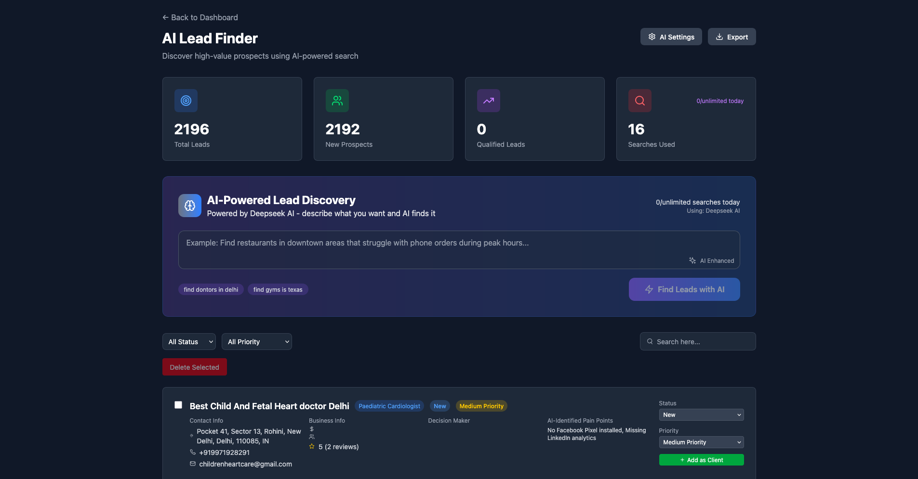This screenshot has width=918, height=479.
Task: Click Add as Client for the lead
Action: [x=701, y=460]
